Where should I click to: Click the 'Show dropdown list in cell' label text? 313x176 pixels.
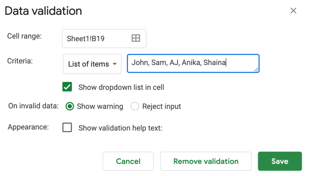[121, 87]
